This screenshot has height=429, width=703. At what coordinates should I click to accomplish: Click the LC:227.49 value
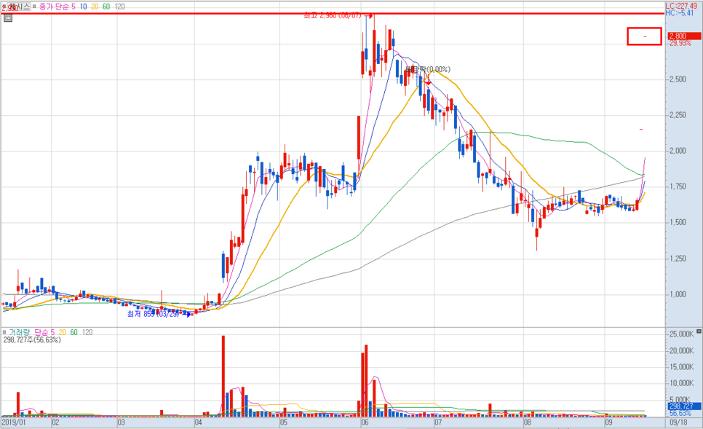click(x=681, y=6)
